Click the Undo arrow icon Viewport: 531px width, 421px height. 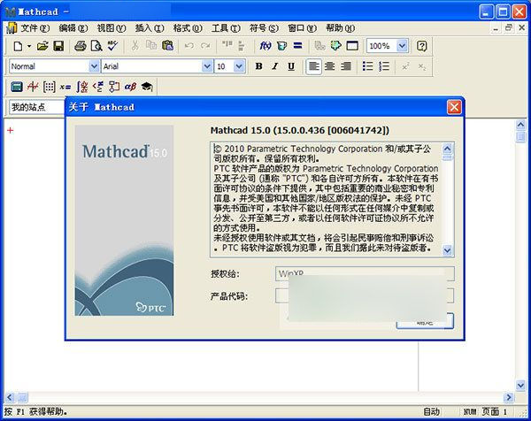click(189, 46)
